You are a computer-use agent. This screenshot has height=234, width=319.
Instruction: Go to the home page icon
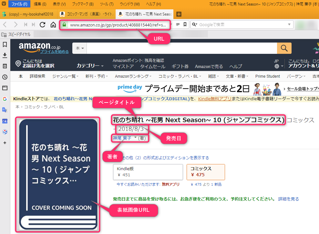(53, 24)
